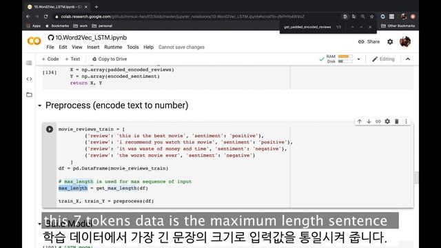441x248 pixels.
Task: Click the connected checkmark status icon
Action: [322, 59]
